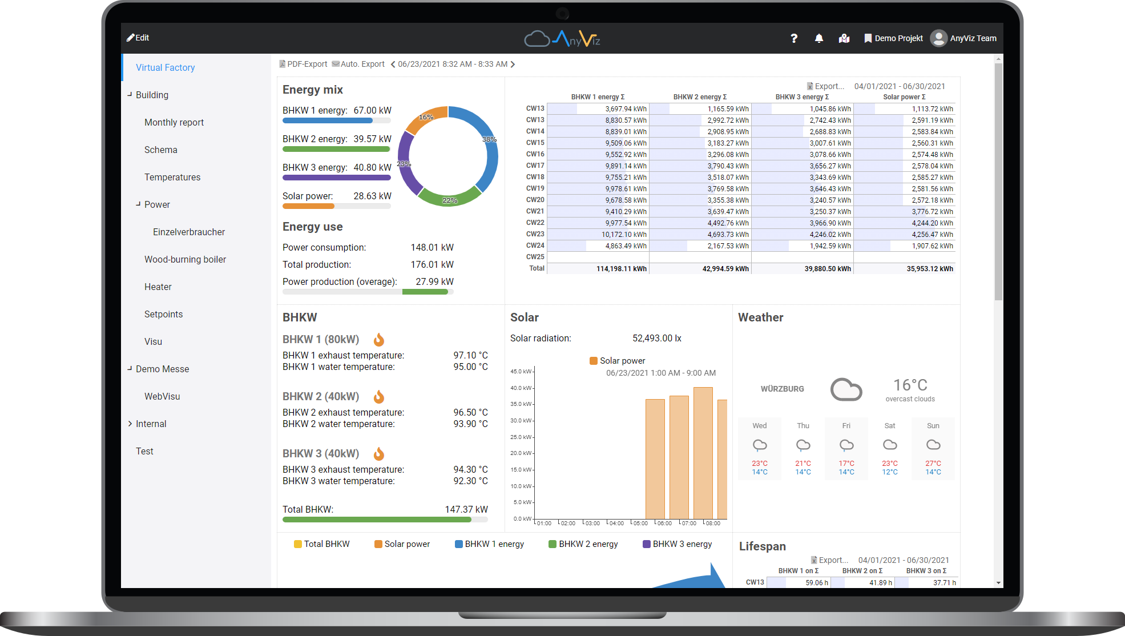
Task: Click the Edit pencil icon
Action: click(x=130, y=38)
